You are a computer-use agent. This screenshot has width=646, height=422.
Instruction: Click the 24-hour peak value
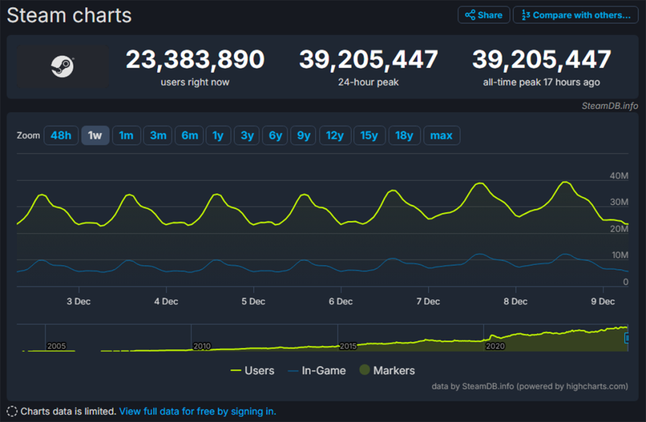coord(368,59)
